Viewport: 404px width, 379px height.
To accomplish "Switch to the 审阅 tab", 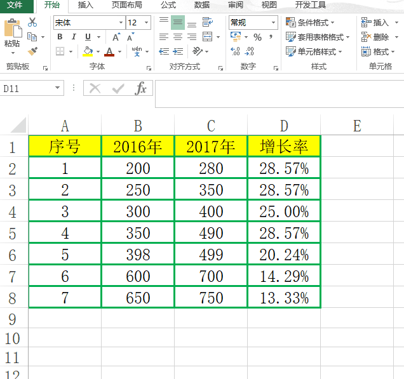I will pyautogui.click(x=236, y=5).
